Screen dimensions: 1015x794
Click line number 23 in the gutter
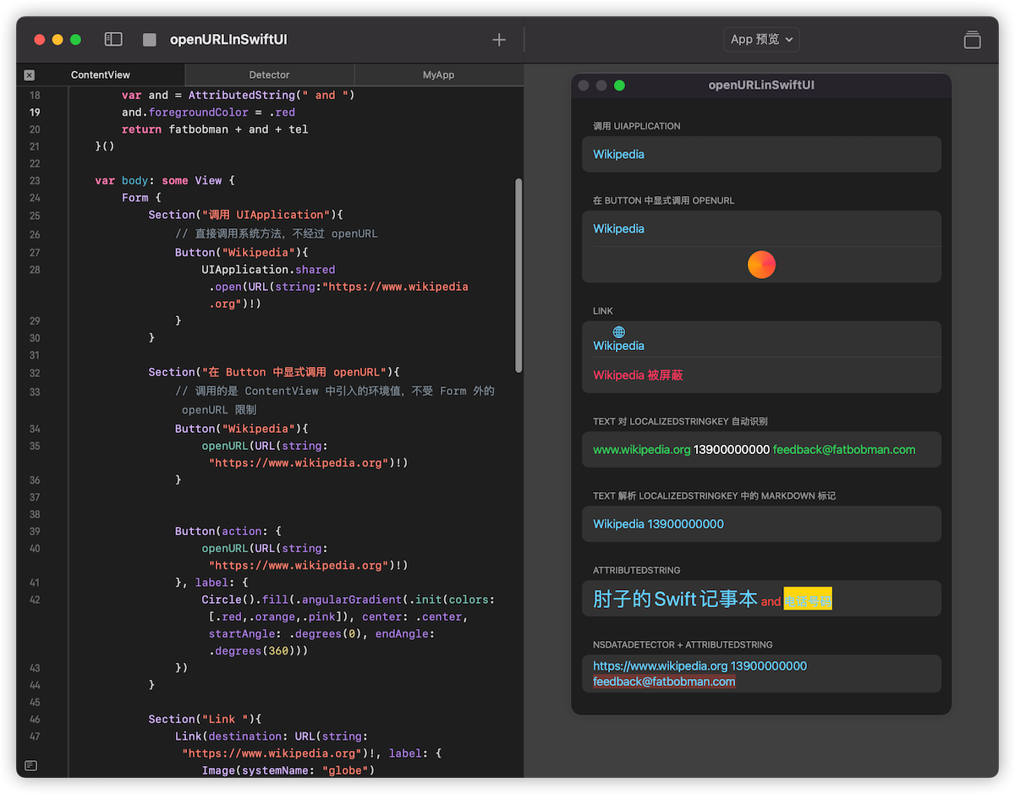pos(35,180)
